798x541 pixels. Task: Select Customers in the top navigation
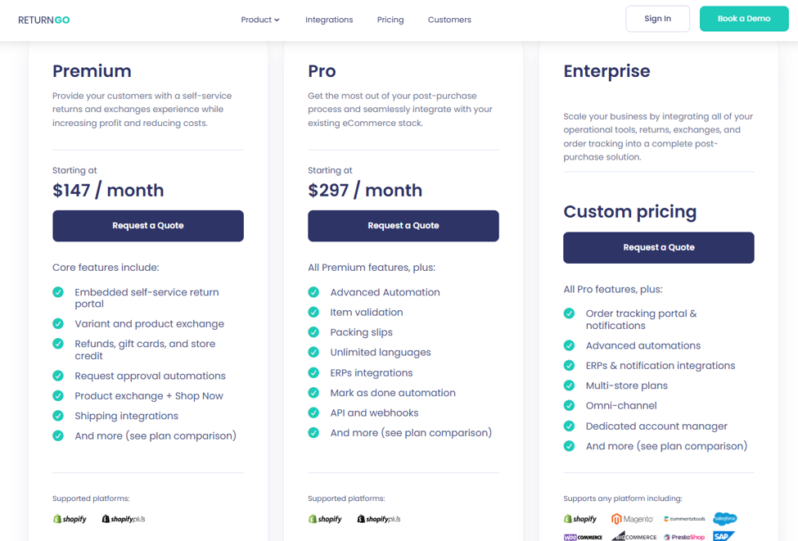(x=449, y=19)
